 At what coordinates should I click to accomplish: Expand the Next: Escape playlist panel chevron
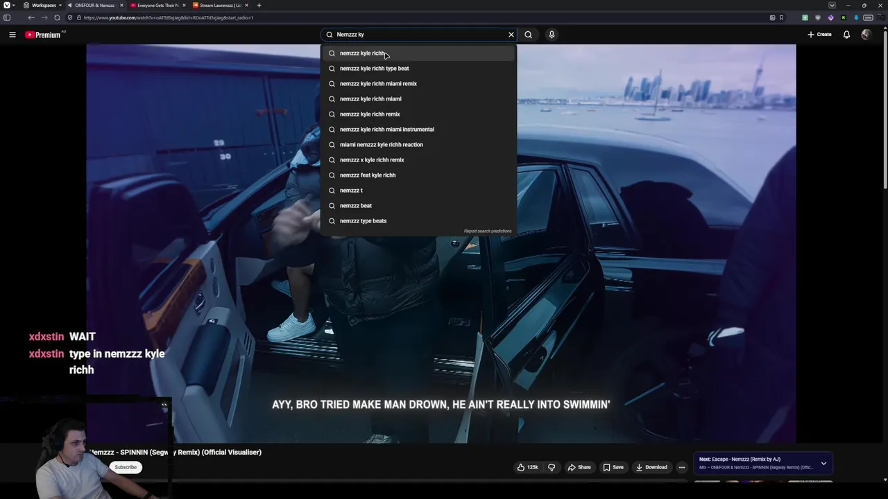pos(823,463)
